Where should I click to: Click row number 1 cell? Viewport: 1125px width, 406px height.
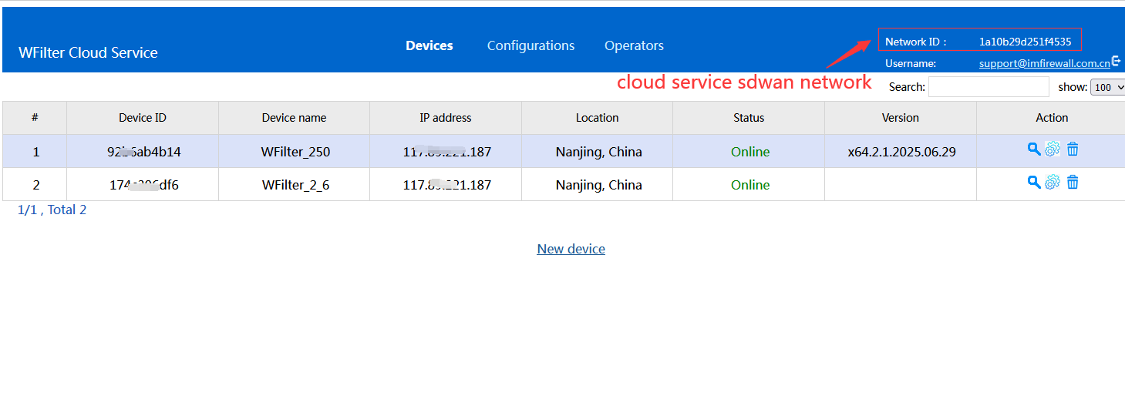coord(35,152)
